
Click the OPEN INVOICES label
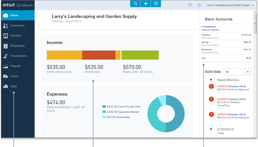[59, 72]
